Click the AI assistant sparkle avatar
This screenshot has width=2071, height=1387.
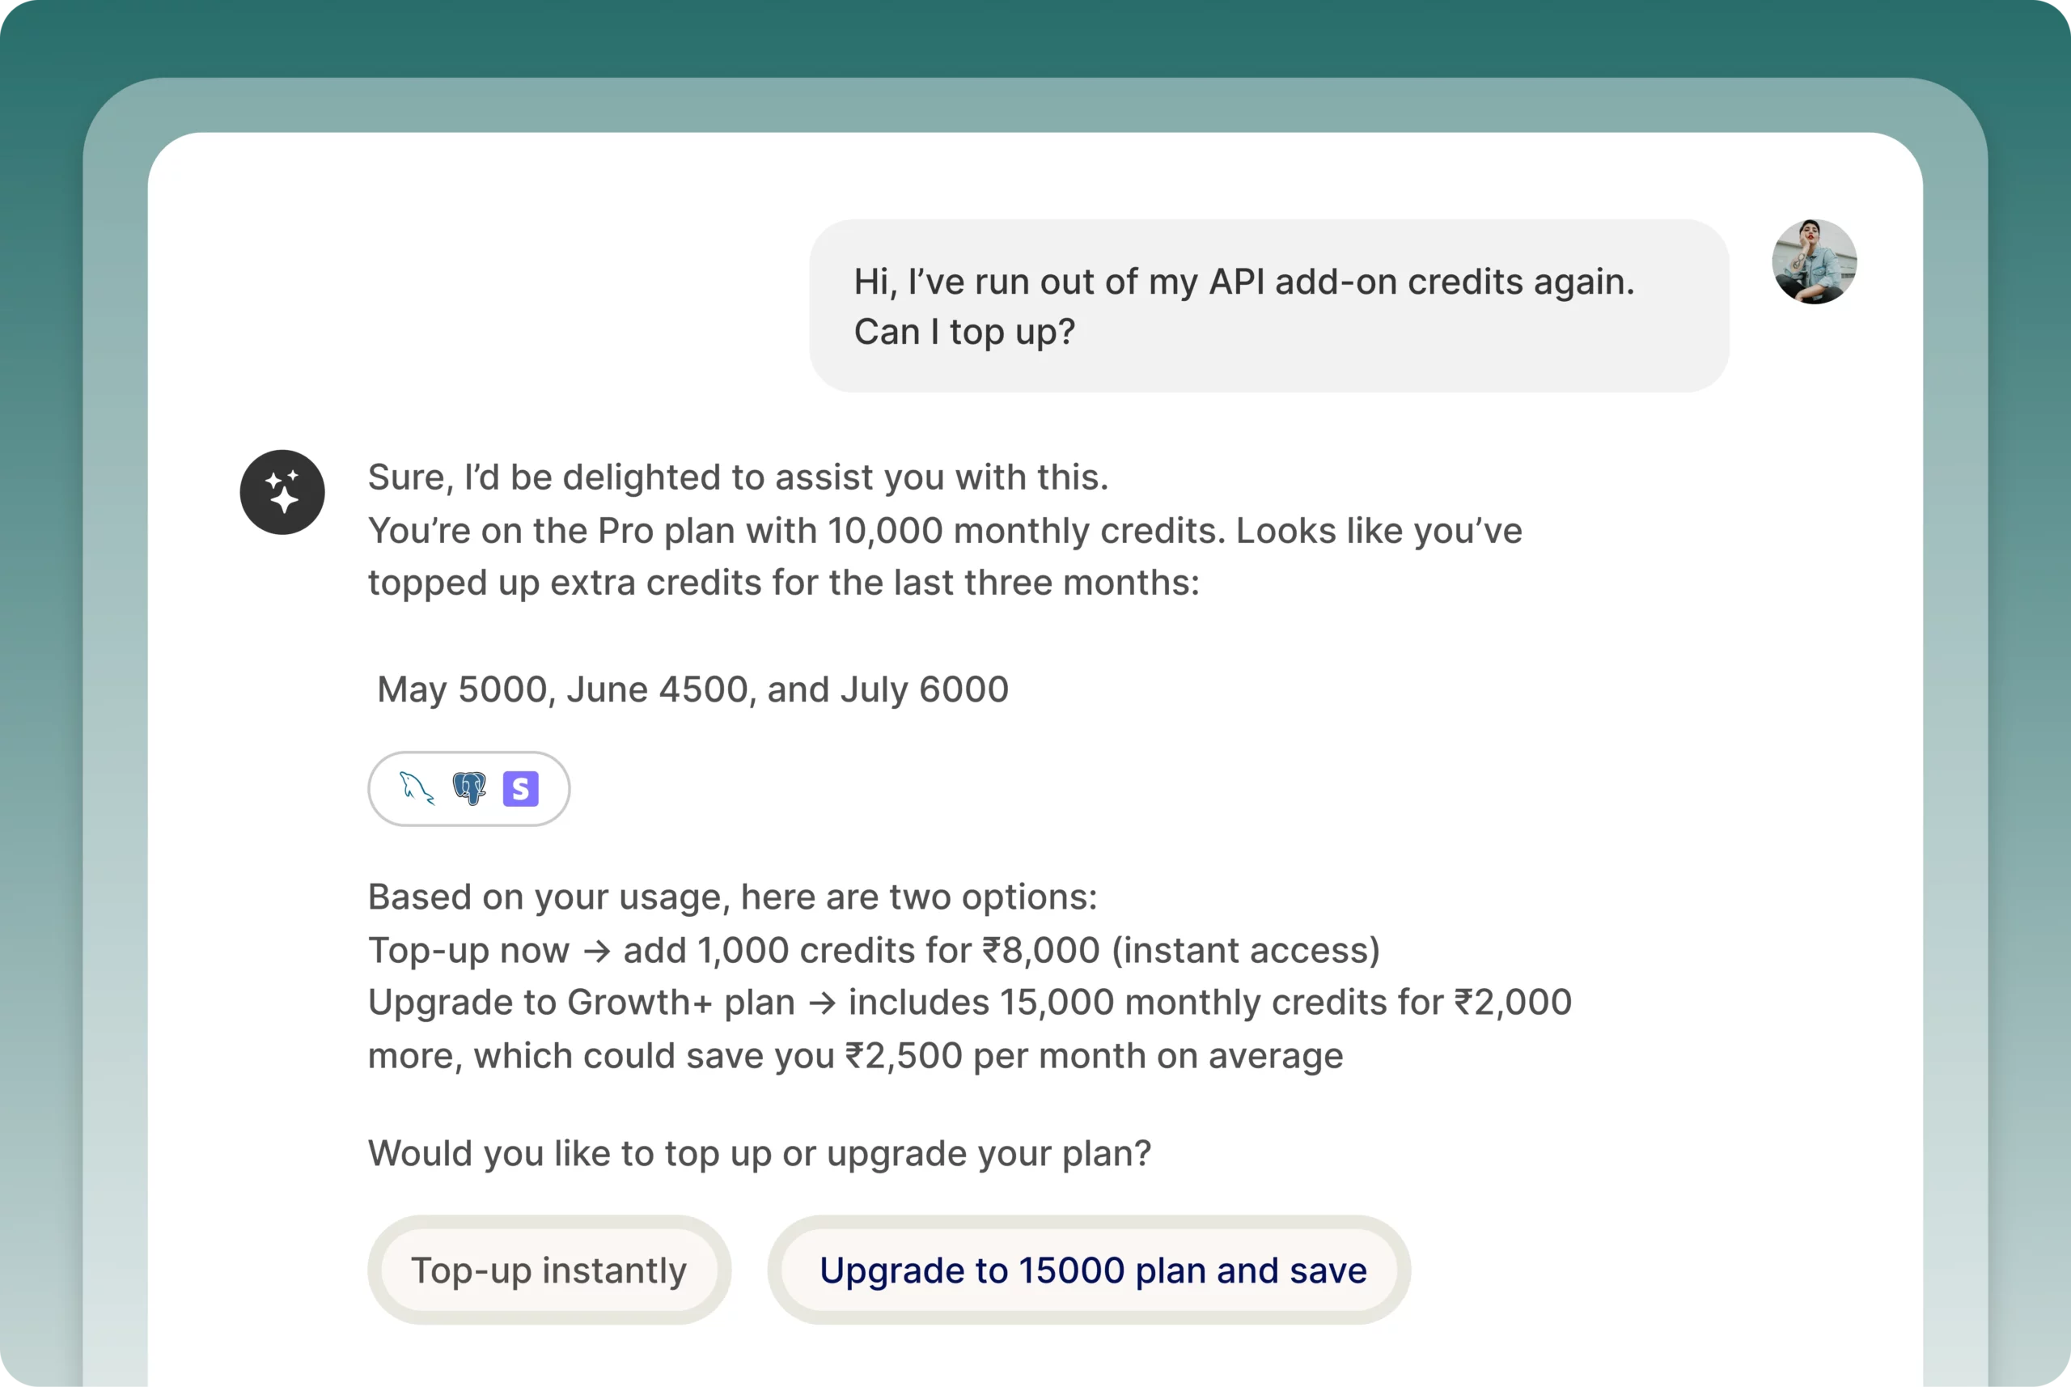pyautogui.click(x=282, y=492)
